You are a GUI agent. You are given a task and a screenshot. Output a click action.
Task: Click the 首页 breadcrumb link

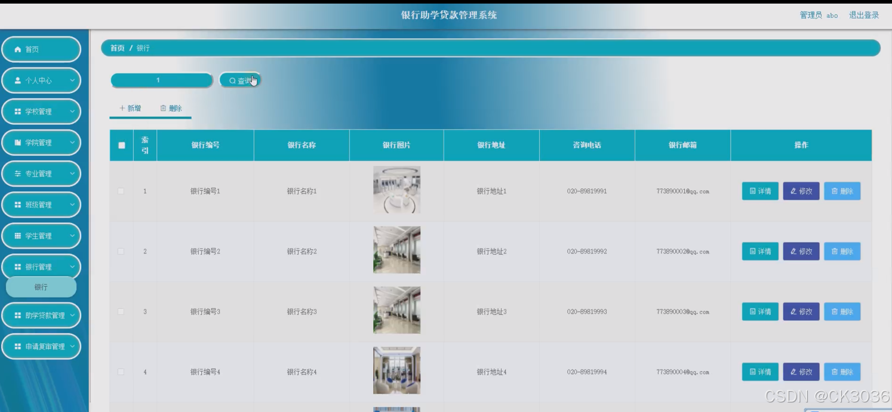click(118, 48)
